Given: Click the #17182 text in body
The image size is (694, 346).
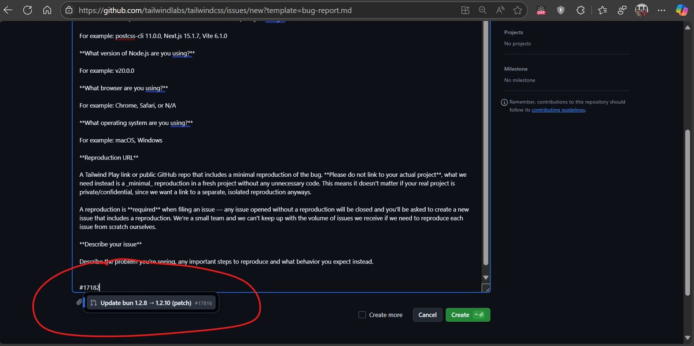Looking at the screenshot, I should tap(90, 287).
